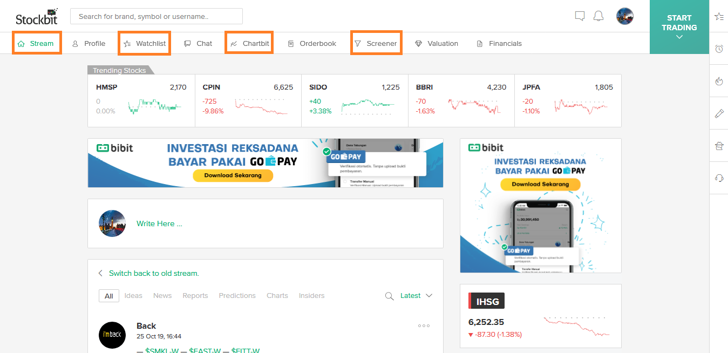
Task: Open the CPIN trending stock card
Action: [x=248, y=100]
